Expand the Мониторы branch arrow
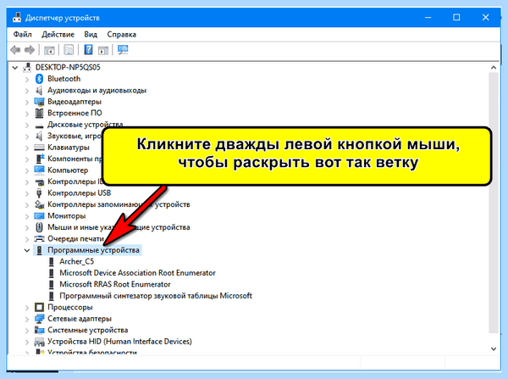 (27, 216)
